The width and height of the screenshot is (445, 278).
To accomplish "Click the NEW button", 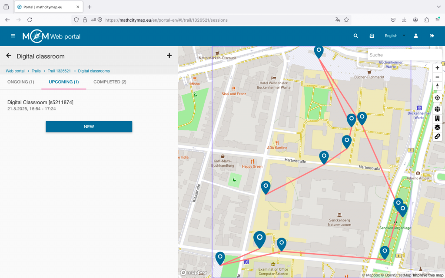I will click(x=89, y=127).
